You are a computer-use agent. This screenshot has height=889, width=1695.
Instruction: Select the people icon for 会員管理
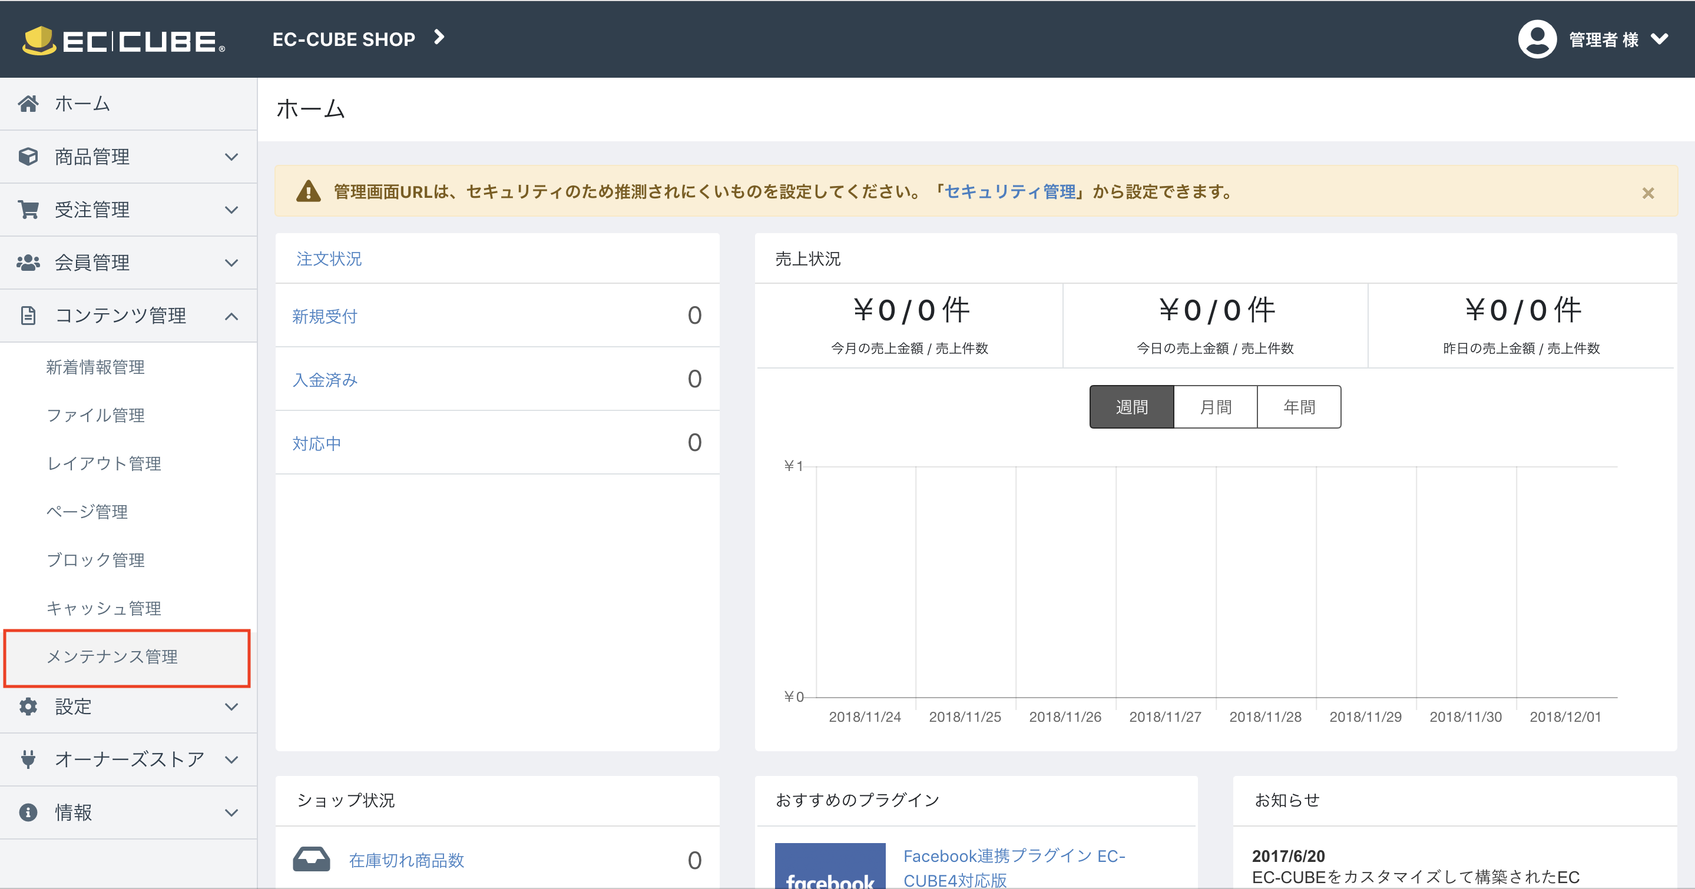point(28,263)
